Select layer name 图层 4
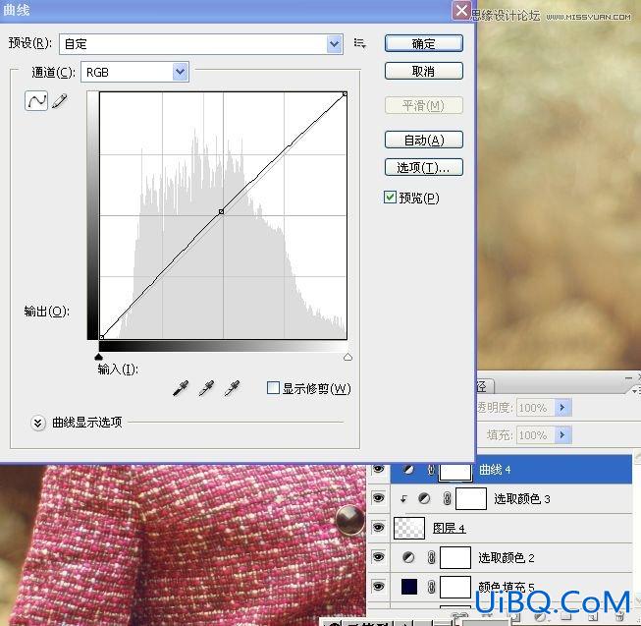 point(449,528)
